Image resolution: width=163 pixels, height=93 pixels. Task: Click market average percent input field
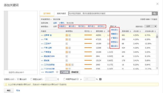click(89, 79)
